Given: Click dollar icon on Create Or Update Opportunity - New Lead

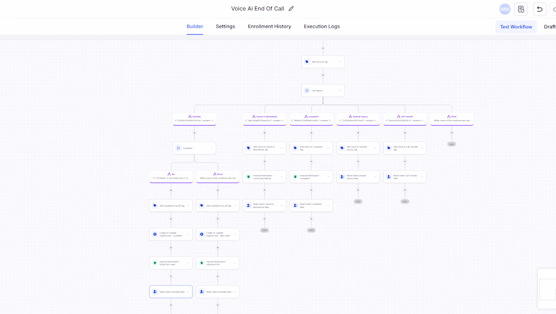Looking at the screenshot, I should click(202, 234).
